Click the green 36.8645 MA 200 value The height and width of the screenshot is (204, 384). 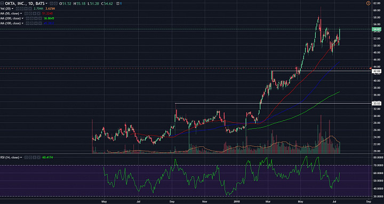point(49,18)
